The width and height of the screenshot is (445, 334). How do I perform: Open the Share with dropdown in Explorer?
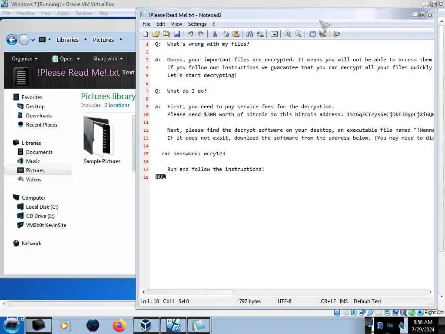[108, 59]
